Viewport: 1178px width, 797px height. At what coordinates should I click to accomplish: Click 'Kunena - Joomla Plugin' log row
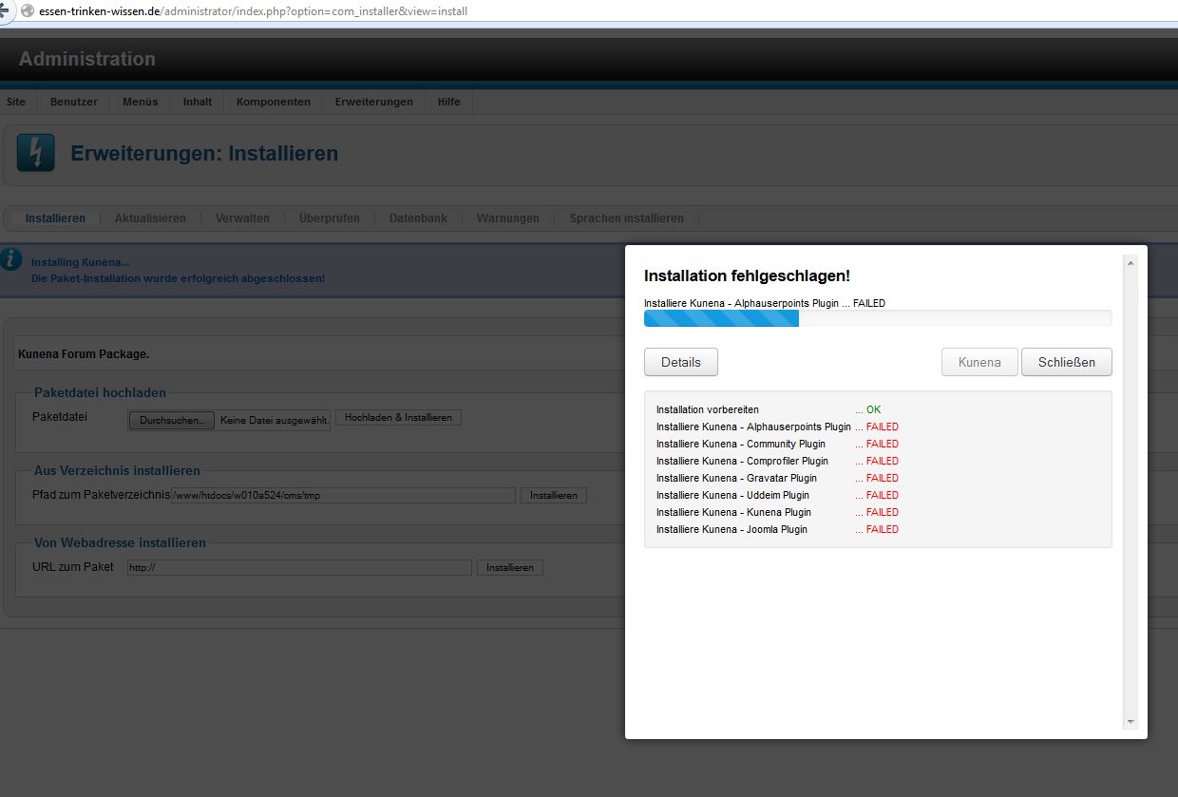tap(731, 529)
